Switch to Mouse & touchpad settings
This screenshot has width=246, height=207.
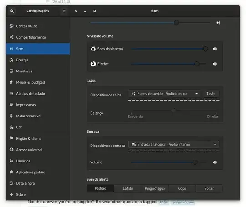38,82
